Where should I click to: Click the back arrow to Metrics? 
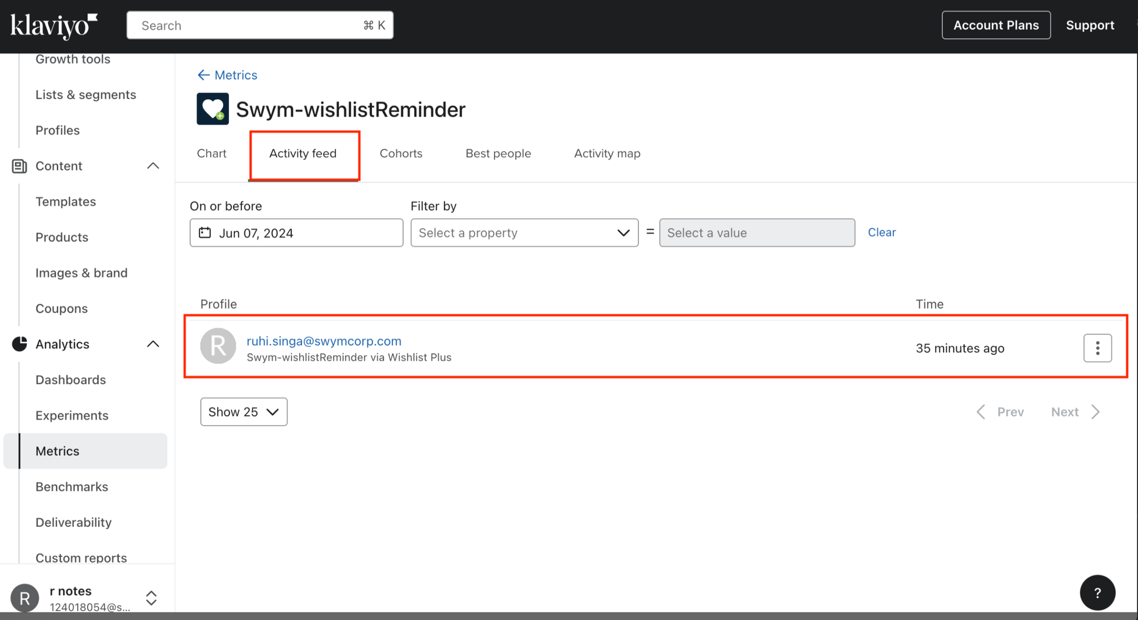[204, 75]
